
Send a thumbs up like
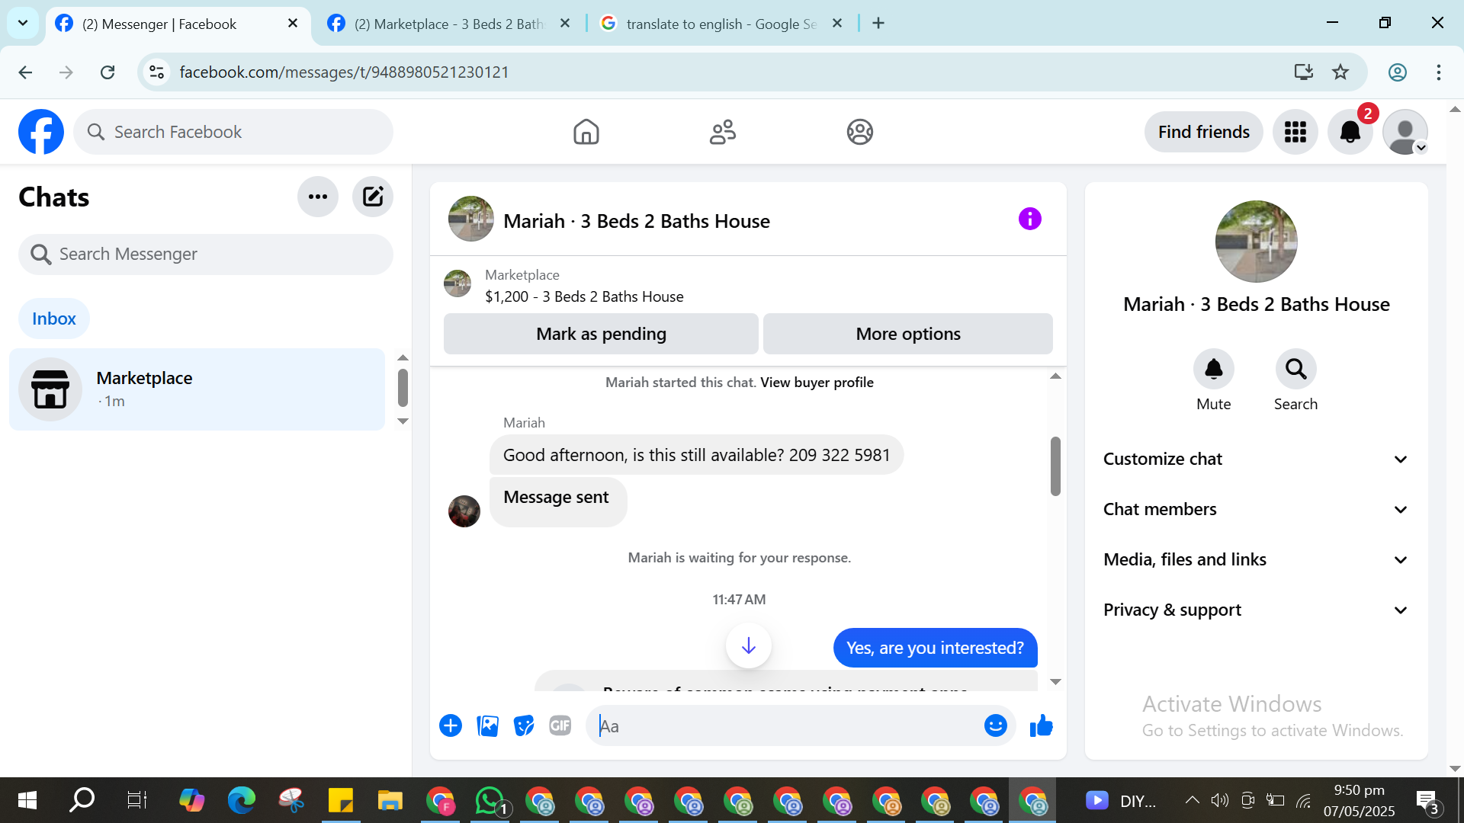(1041, 726)
